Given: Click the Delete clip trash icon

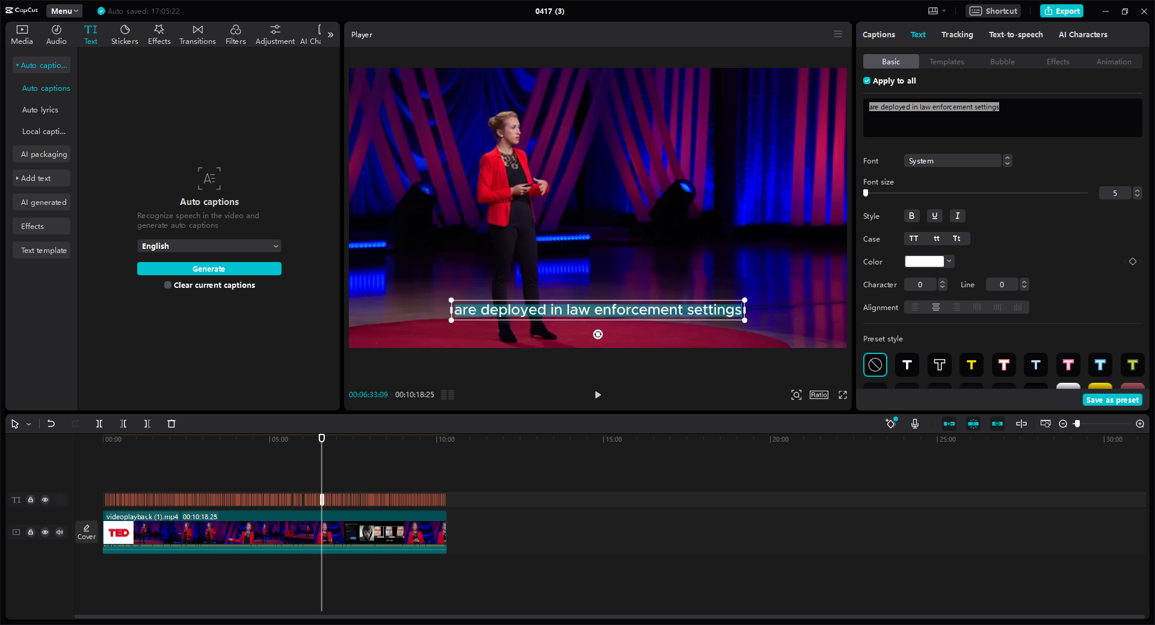Looking at the screenshot, I should (171, 424).
